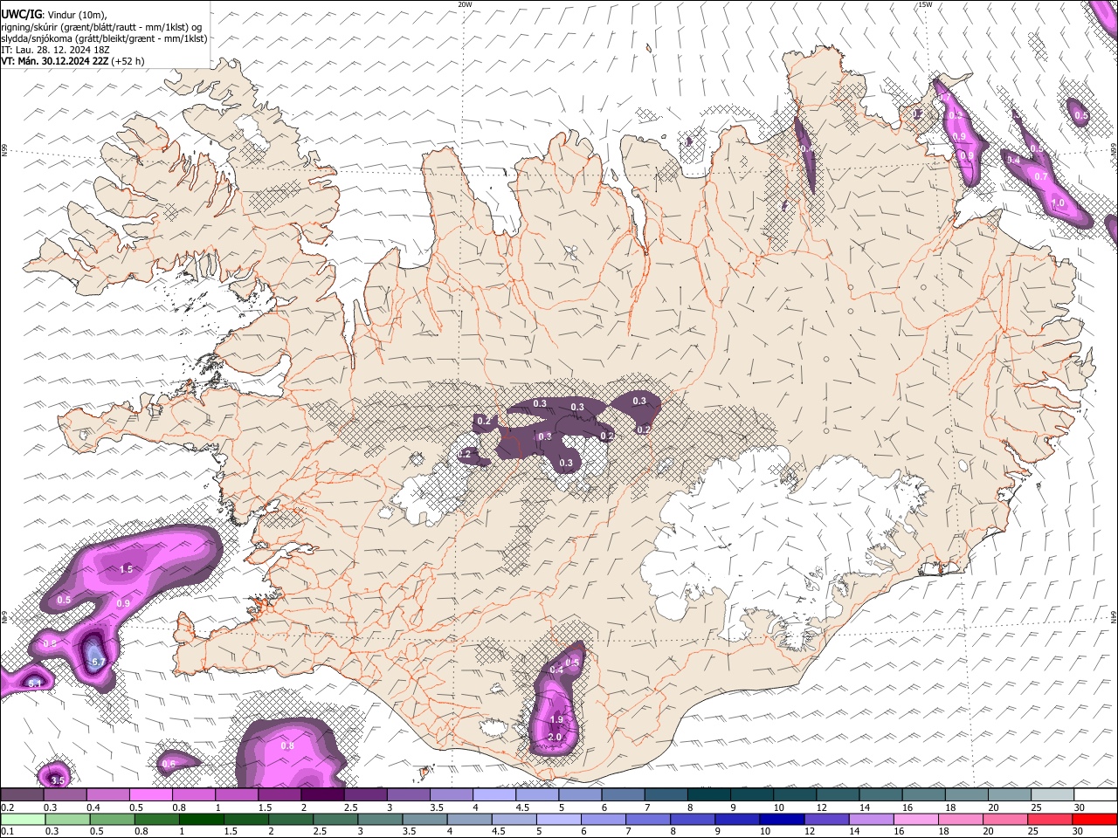
Task: Click the '0.2' label in the upper legend row
Action: pos(8,807)
